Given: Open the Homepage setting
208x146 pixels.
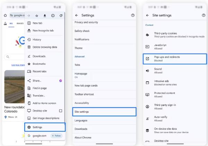Looking at the screenshot, I should pyautogui.click(x=105, y=75).
